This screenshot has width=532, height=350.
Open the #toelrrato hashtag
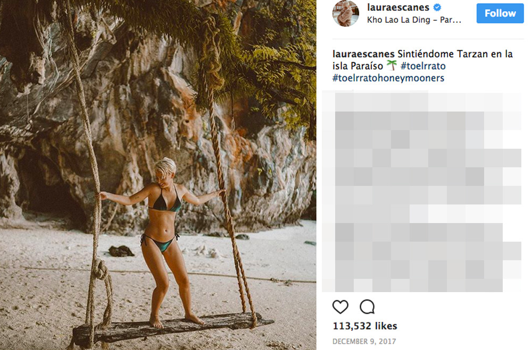(423, 66)
